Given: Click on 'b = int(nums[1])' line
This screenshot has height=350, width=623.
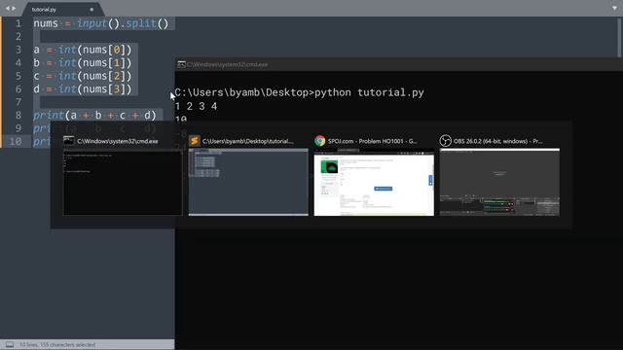Looking at the screenshot, I should pos(82,62).
